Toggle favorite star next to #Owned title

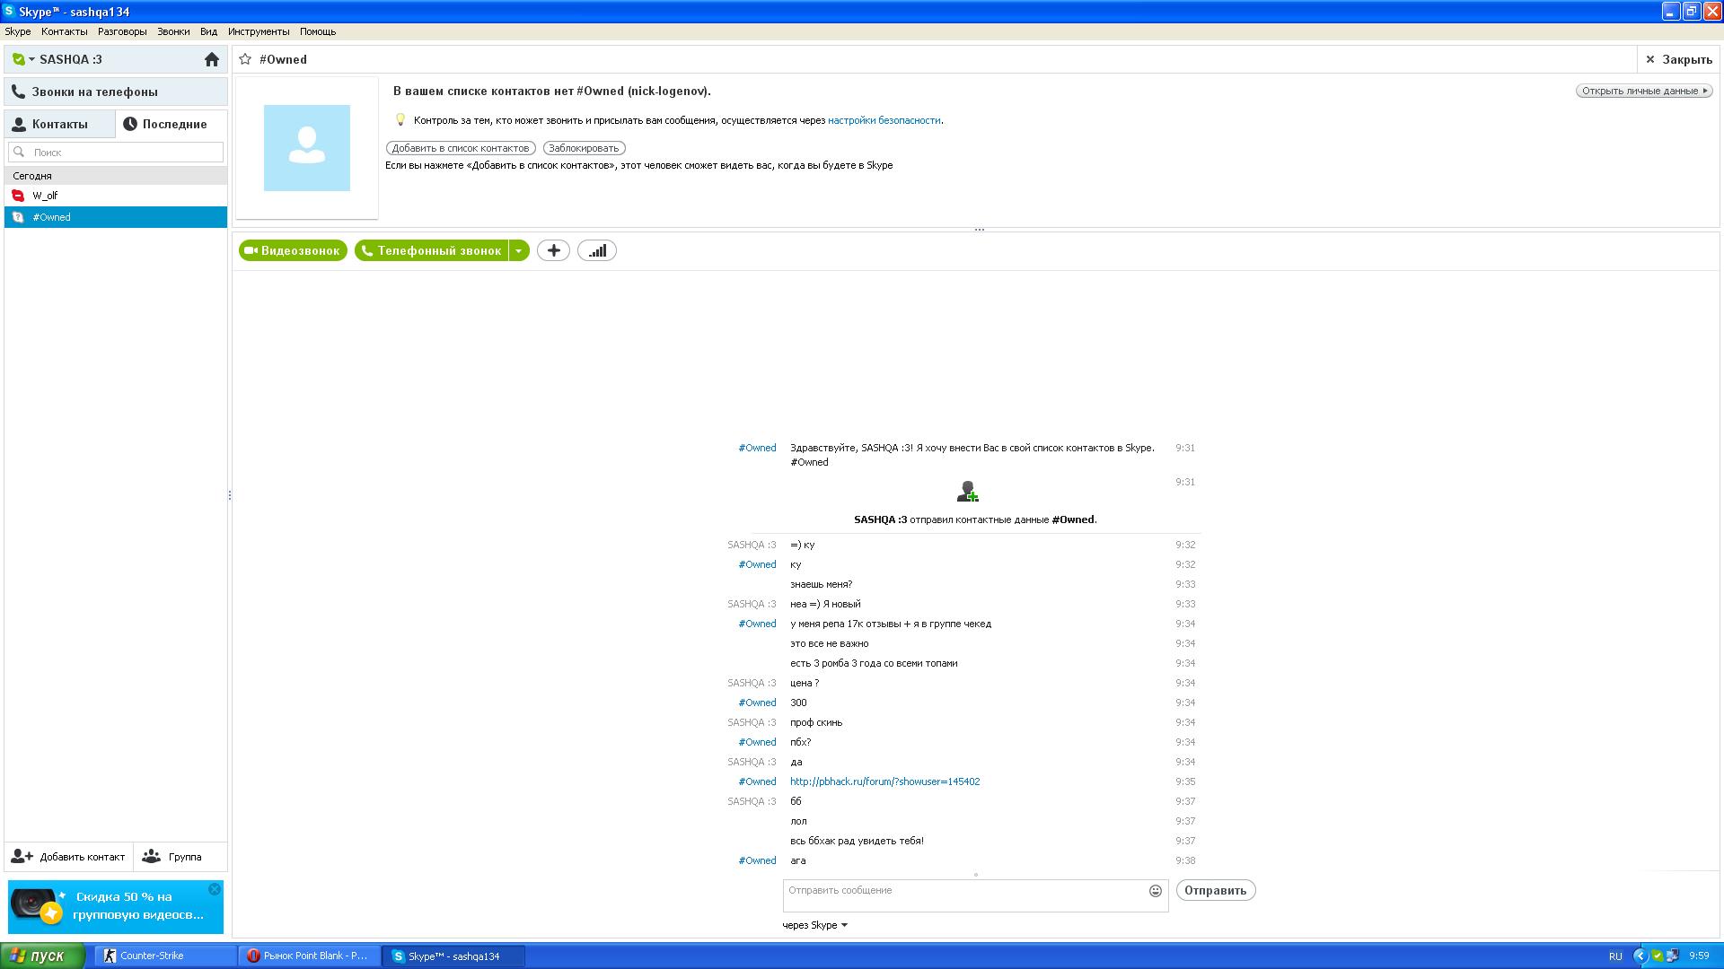[x=245, y=59]
